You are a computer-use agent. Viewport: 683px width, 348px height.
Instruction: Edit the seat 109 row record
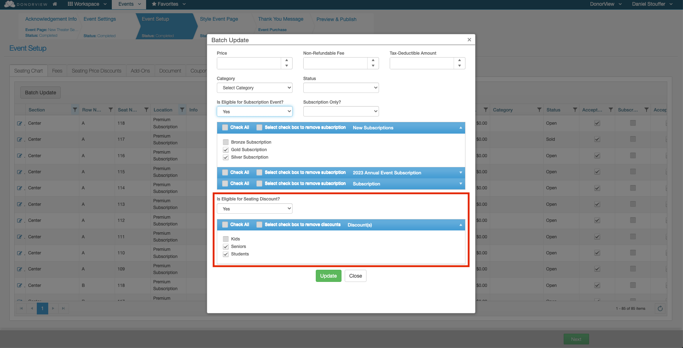click(19, 269)
